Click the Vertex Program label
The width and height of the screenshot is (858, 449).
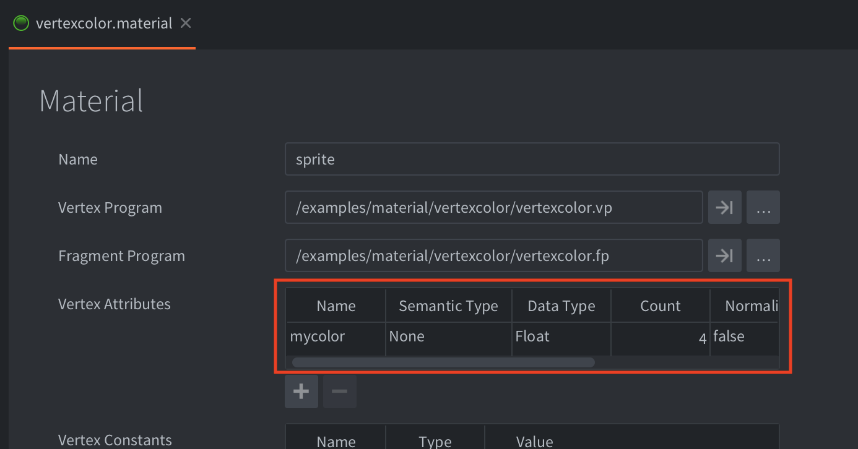point(110,208)
